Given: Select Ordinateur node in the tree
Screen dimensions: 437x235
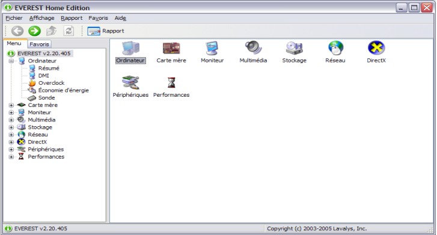Looking at the screenshot, I should (x=42, y=61).
